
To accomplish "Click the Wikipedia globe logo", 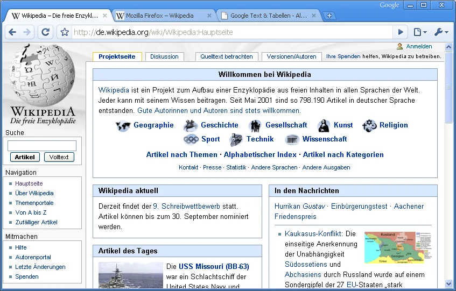I will pyautogui.click(x=43, y=75).
